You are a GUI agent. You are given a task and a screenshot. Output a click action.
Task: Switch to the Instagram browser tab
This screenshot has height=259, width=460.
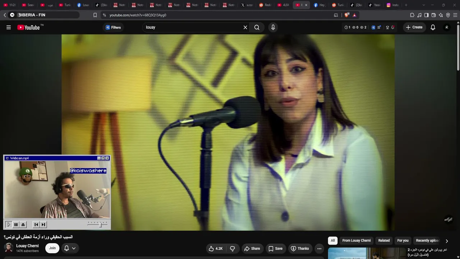tap(393, 5)
